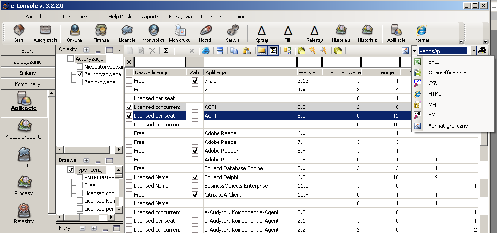Open the Plik menu
This screenshot has height=233, width=497.
[x=12, y=17]
